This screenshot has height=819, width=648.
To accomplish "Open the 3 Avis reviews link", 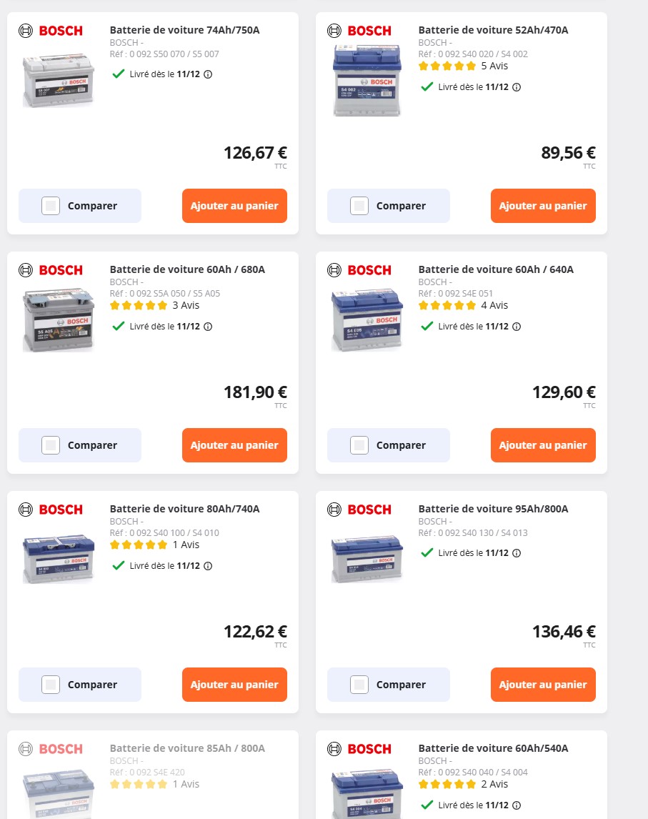I will click(186, 305).
